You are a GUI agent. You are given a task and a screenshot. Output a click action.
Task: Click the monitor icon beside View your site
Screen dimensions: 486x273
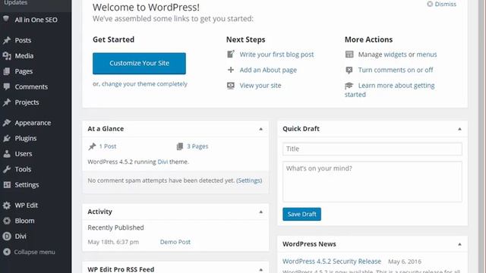tap(231, 86)
